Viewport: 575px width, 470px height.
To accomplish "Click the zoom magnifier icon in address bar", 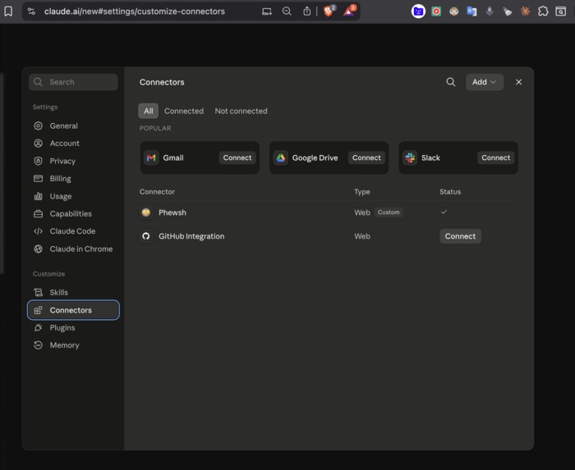I will [287, 11].
